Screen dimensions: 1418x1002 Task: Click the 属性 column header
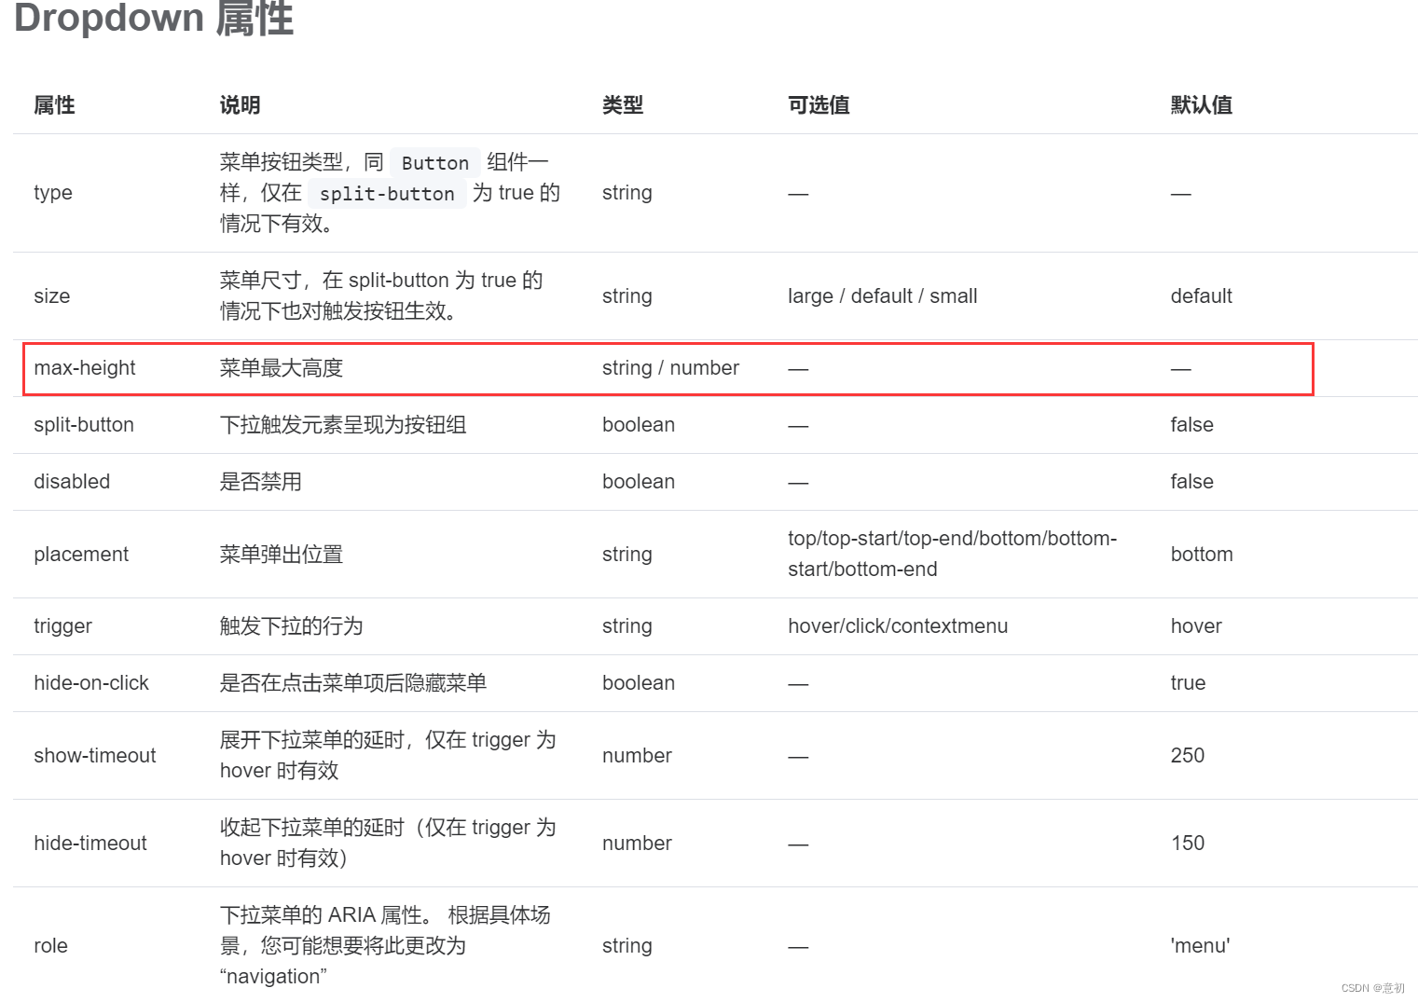tap(53, 105)
